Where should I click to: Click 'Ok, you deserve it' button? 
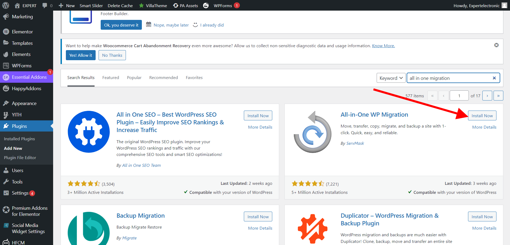(x=121, y=25)
